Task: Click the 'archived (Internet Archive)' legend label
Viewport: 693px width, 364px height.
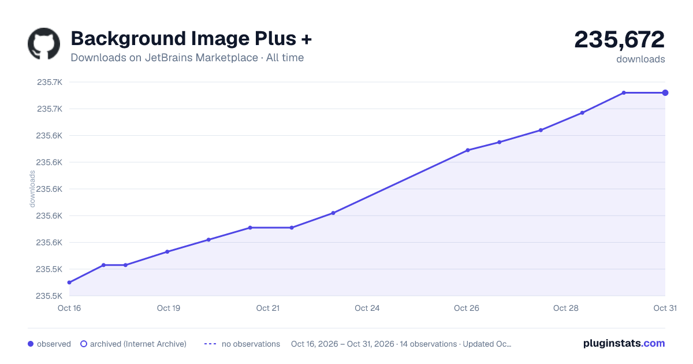Action: point(138,344)
